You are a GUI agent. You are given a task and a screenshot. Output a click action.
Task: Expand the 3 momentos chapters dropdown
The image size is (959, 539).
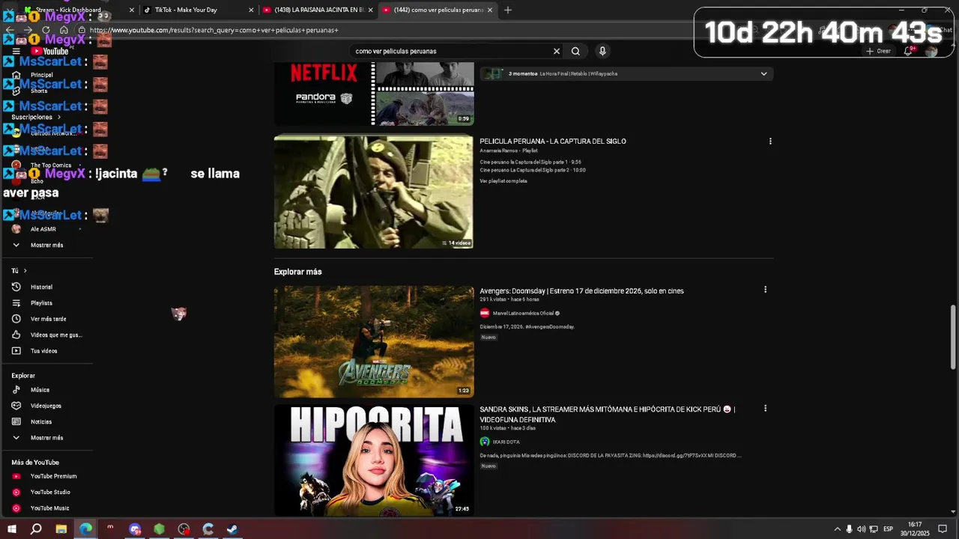763,73
